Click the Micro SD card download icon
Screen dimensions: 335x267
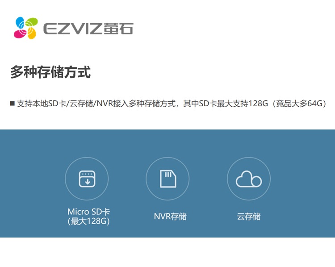(87, 179)
